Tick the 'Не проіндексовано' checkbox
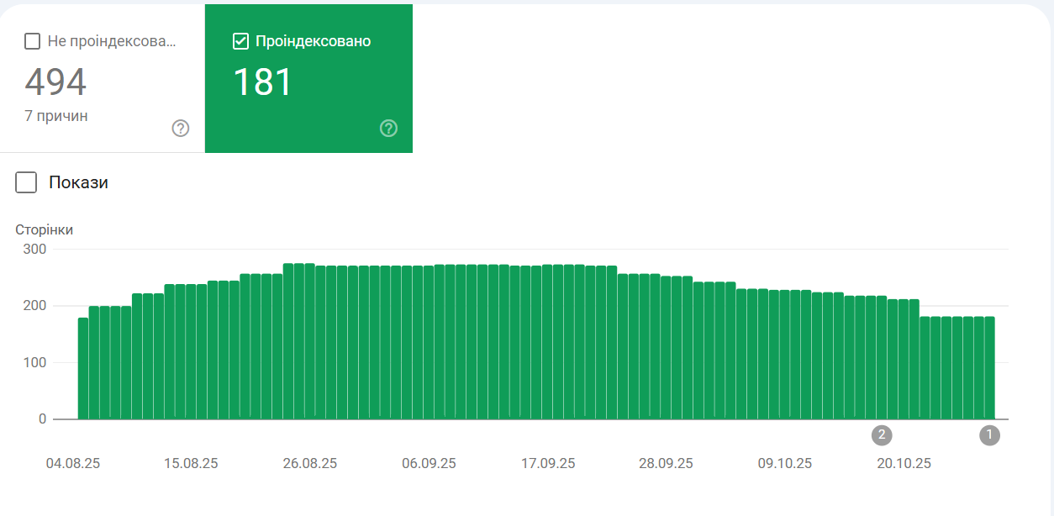This screenshot has width=1054, height=516. (x=33, y=41)
